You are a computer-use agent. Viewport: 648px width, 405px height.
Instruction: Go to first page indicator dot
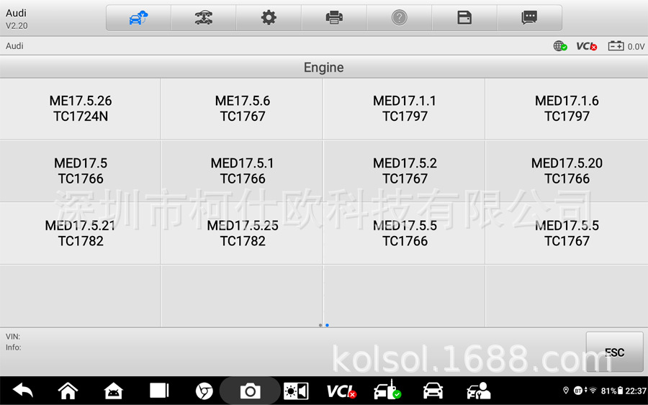[x=320, y=325]
